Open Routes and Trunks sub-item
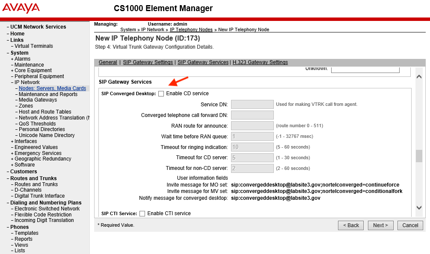 coord(36,184)
